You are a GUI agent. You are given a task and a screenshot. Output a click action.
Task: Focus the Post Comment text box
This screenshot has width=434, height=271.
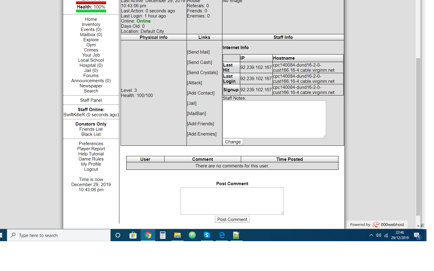(x=232, y=201)
